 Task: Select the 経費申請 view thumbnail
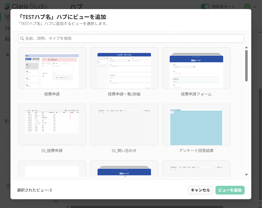[x=52, y=68]
